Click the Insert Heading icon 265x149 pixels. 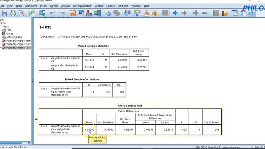(235, 13)
